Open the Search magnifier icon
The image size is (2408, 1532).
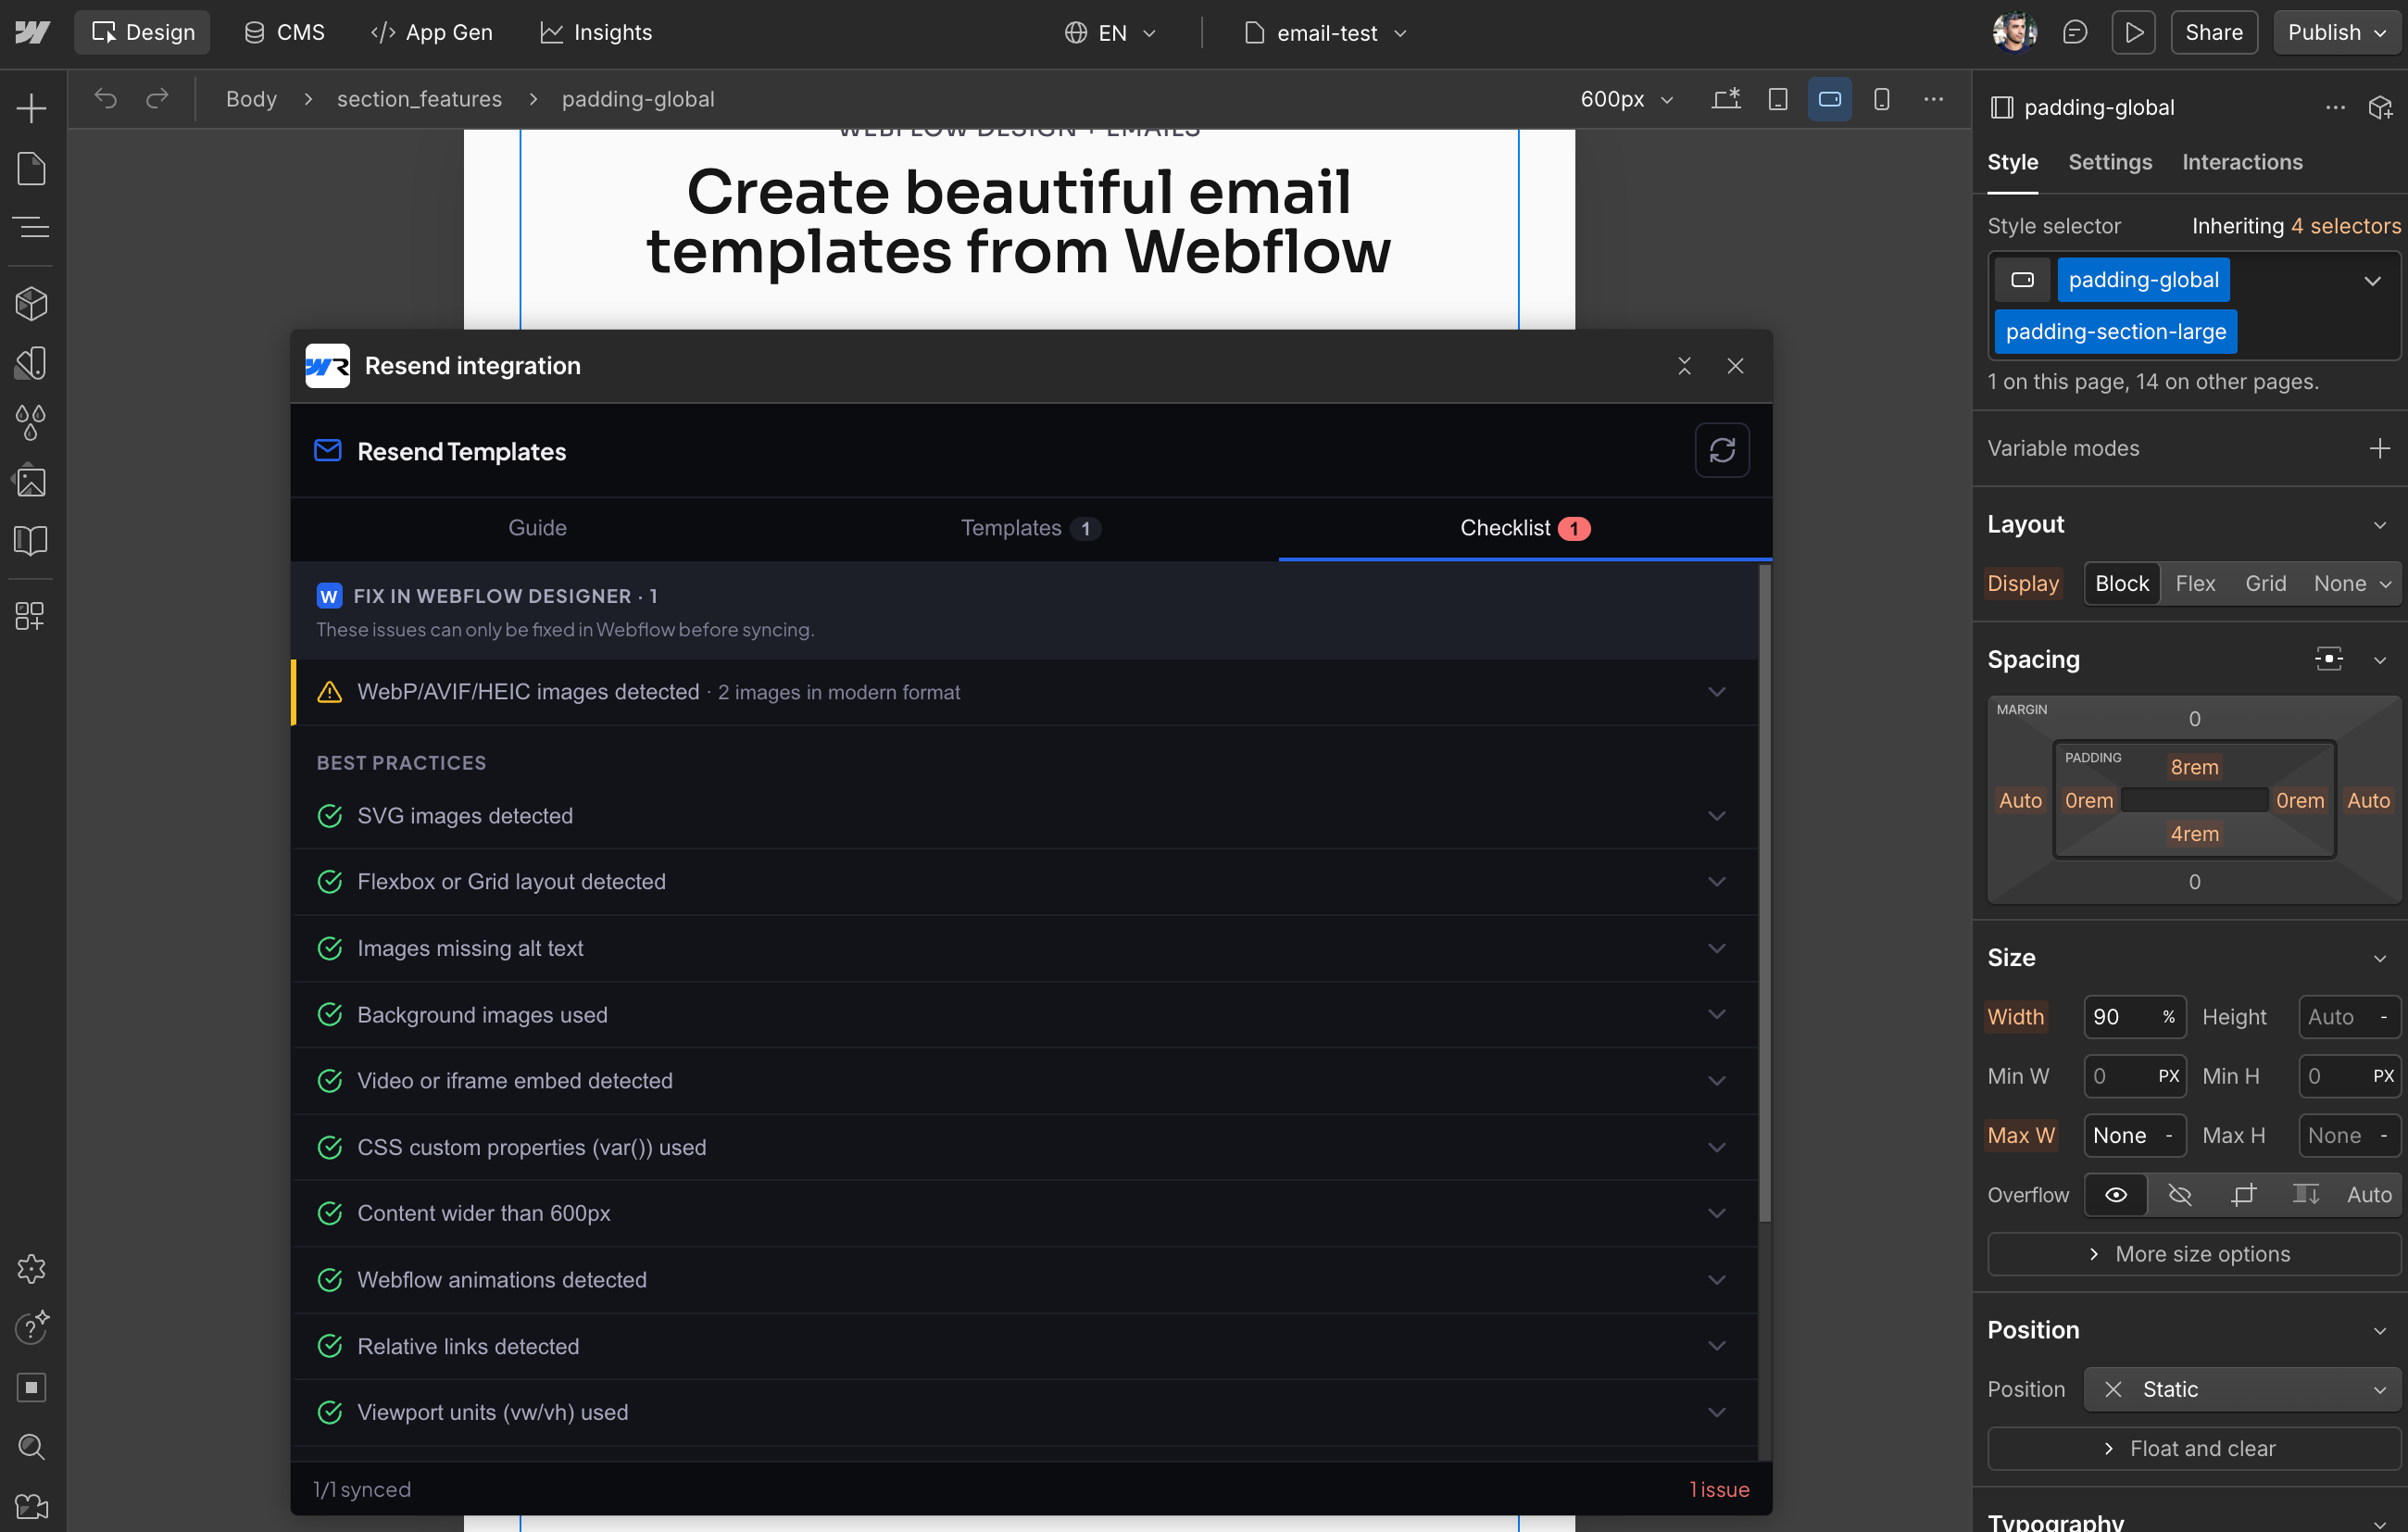tap(32, 1446)
